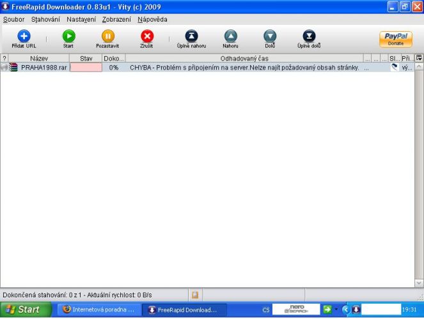
Task: Click the service icon in Sl... column
Action: [x=395, y=67]
